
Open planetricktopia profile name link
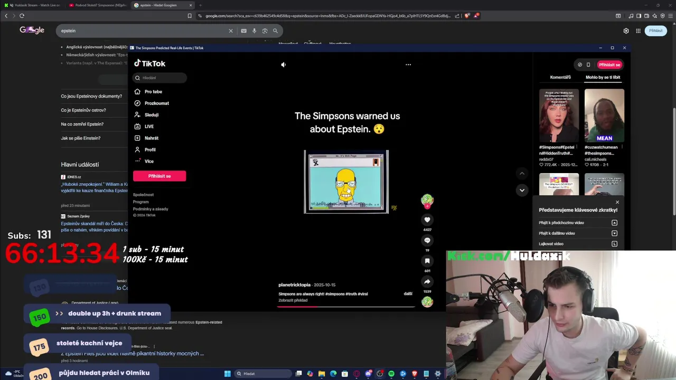(x=294, y=285)
